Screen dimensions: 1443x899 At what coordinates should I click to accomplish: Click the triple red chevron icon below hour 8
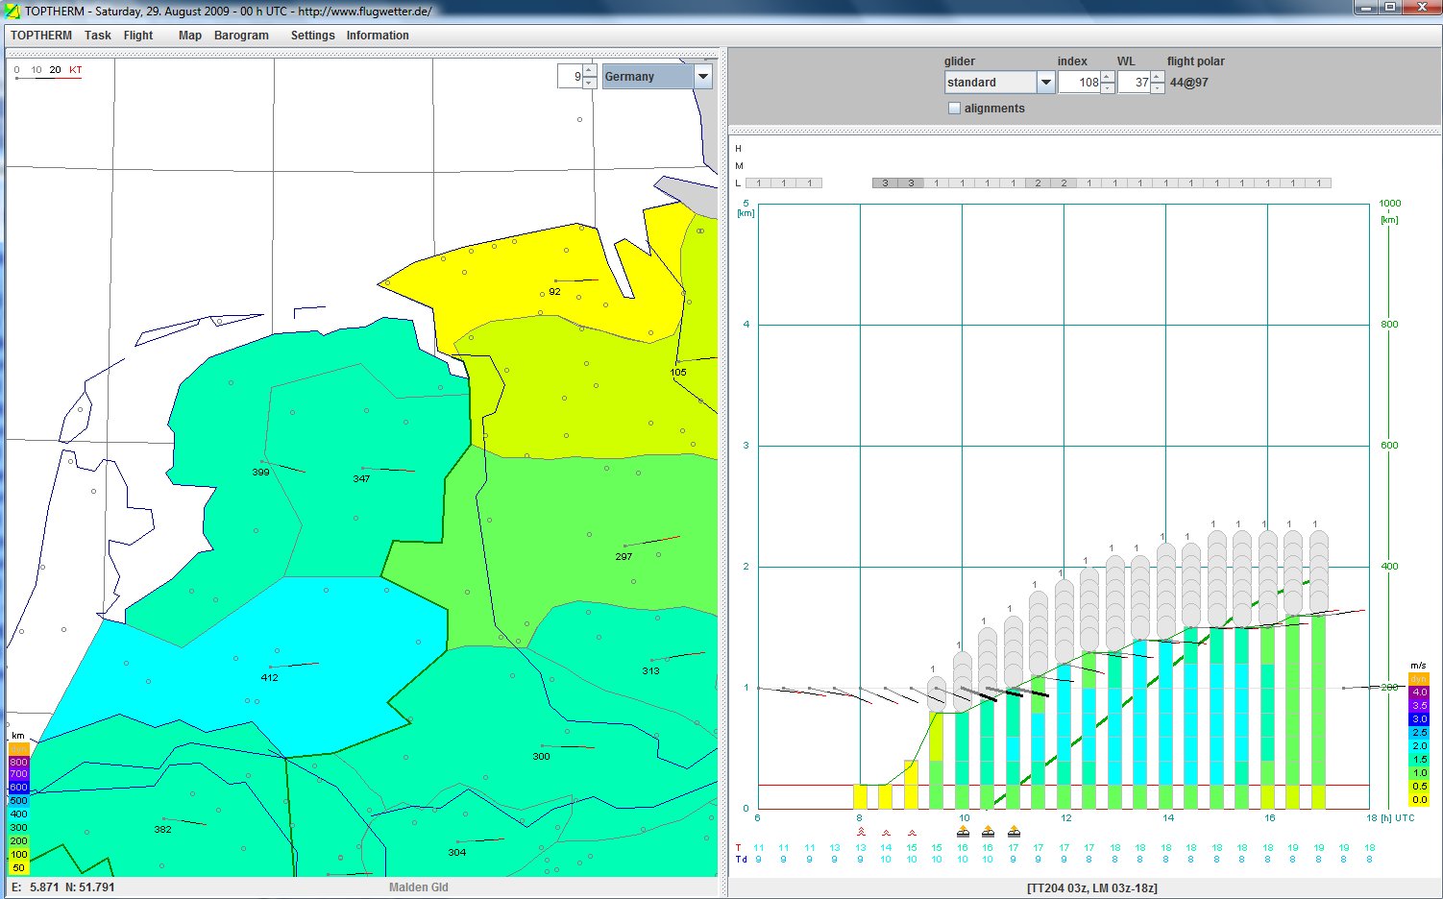click(x=861, y=832)
